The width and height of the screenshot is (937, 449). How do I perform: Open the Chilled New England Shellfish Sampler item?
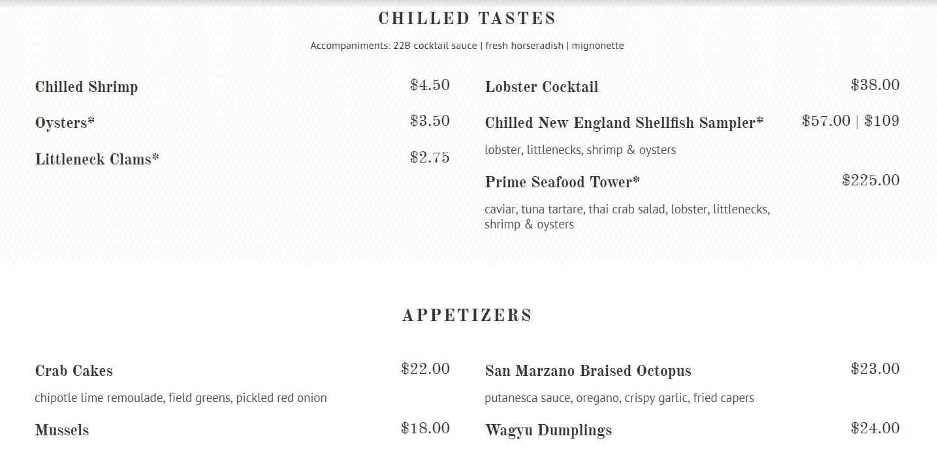point(624,123)
